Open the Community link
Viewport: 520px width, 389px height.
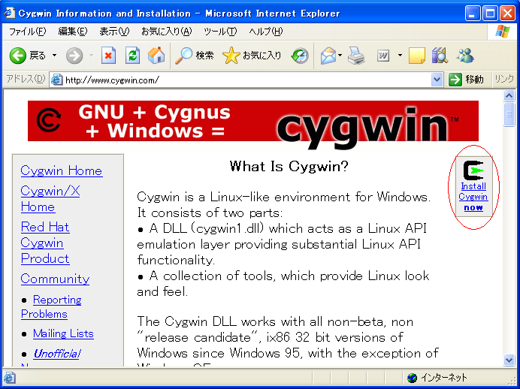[55, 279]
